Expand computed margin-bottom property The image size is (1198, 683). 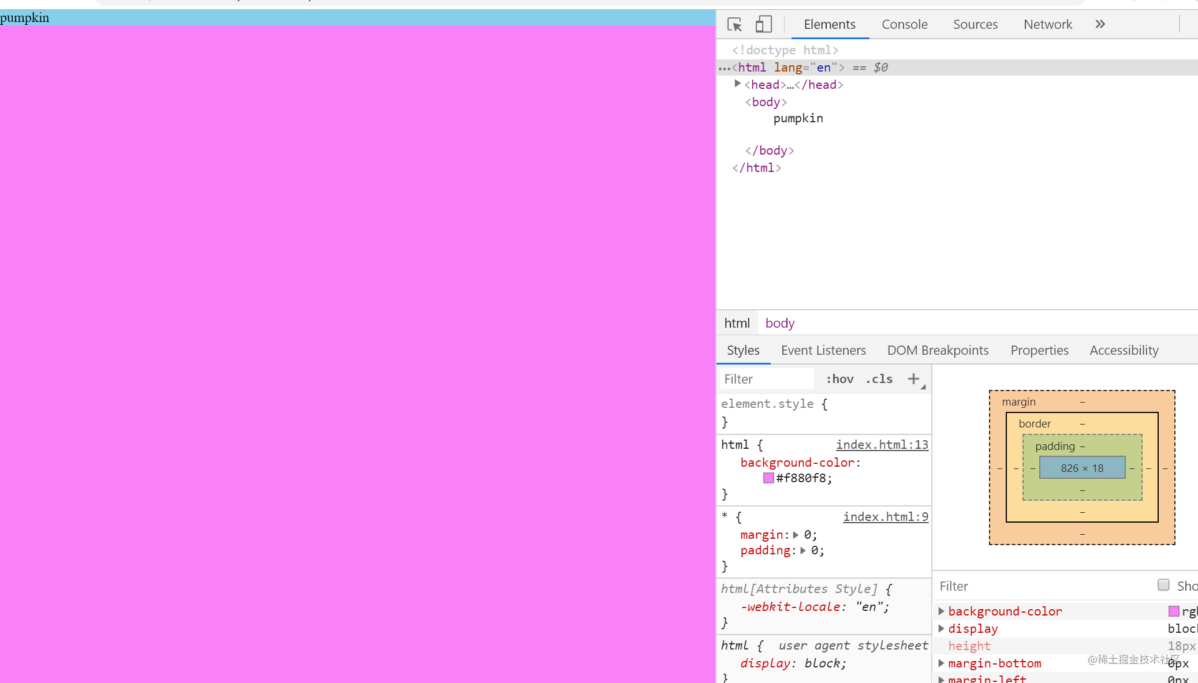tap(941, 663)
